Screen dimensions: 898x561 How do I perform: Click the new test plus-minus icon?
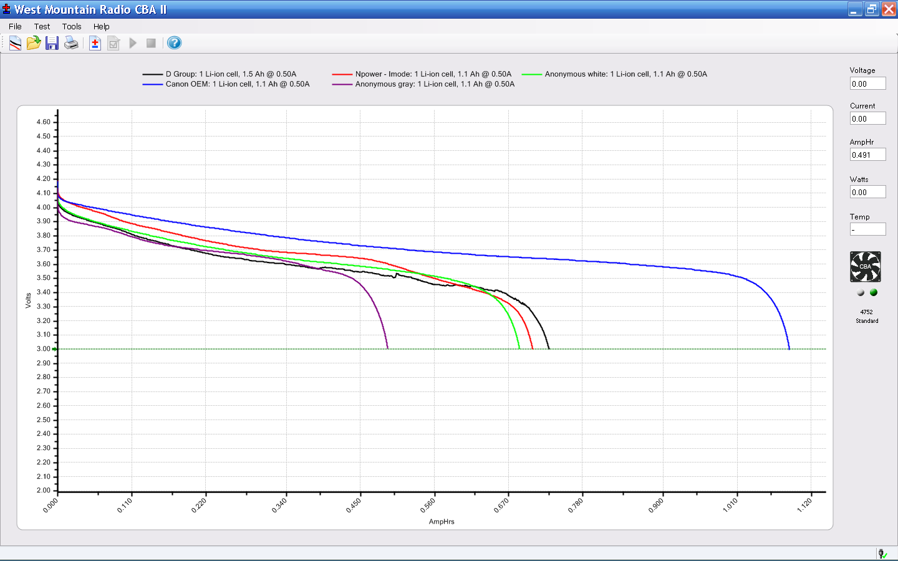point(95,43)
